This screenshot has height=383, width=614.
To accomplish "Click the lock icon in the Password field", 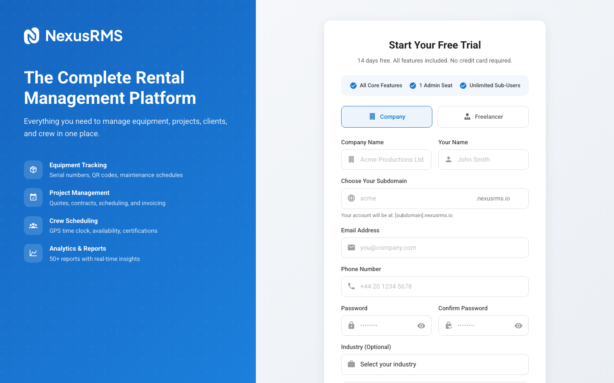I will click(351, 325).
